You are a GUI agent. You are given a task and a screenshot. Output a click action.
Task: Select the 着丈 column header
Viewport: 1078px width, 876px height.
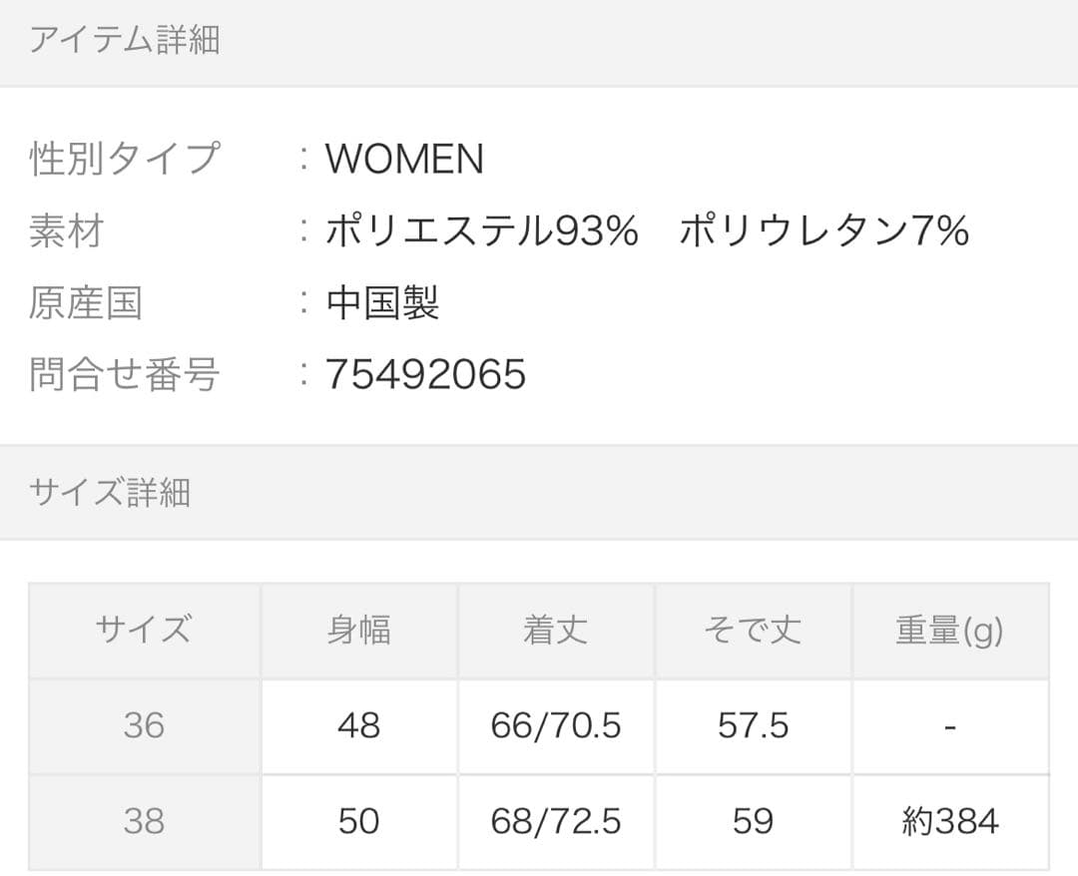pyautogui.click(x=555, y=631)
